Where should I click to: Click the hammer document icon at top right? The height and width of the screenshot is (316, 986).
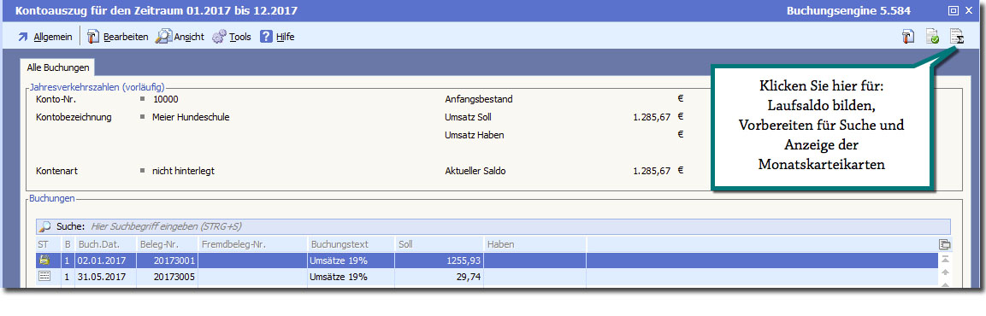pos(907,37)
